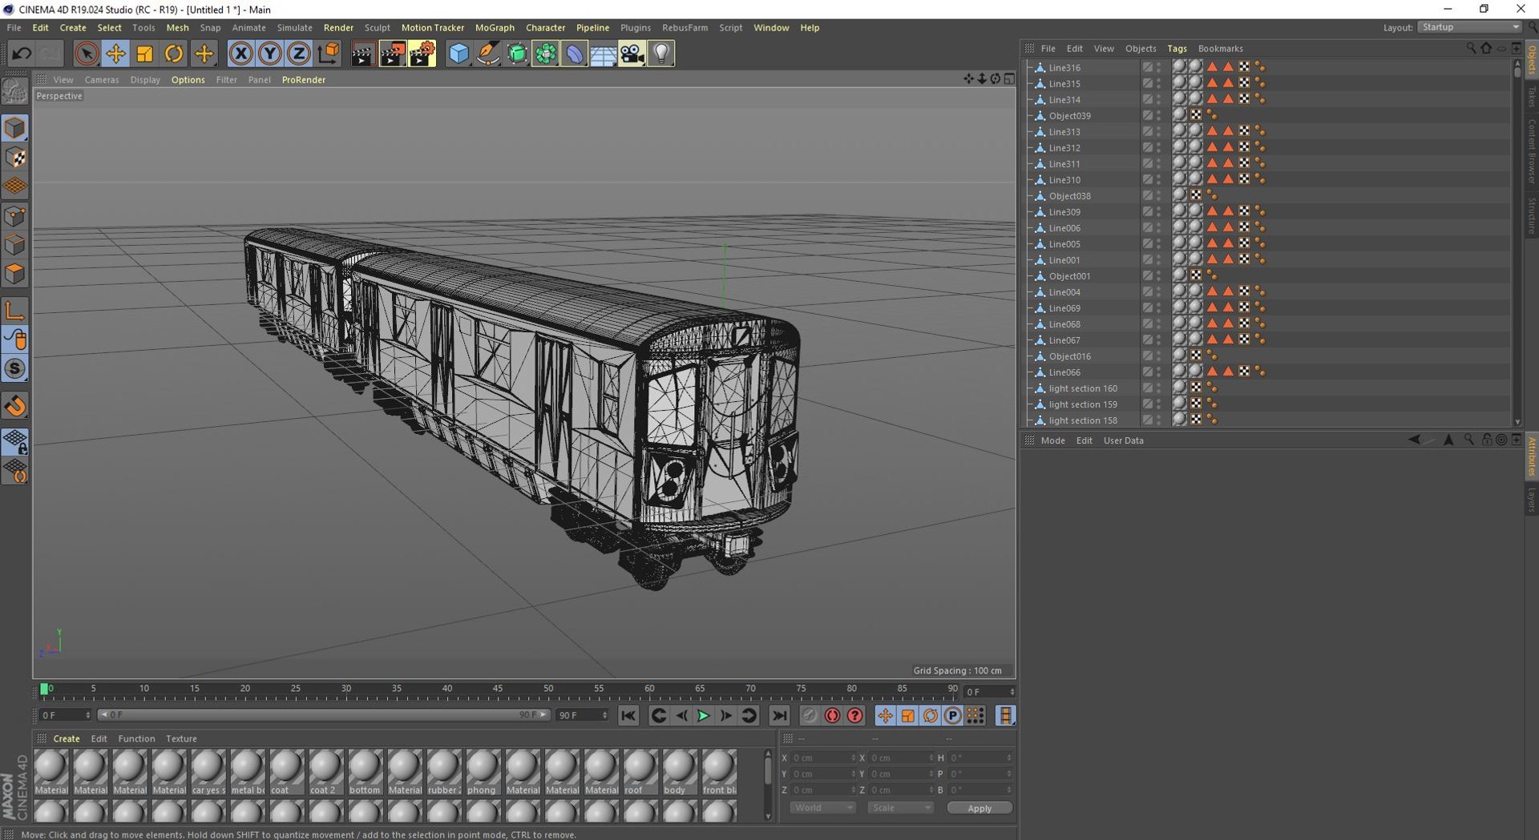
Task: Toggle coordinate system icon
Action: pos(328,54)
